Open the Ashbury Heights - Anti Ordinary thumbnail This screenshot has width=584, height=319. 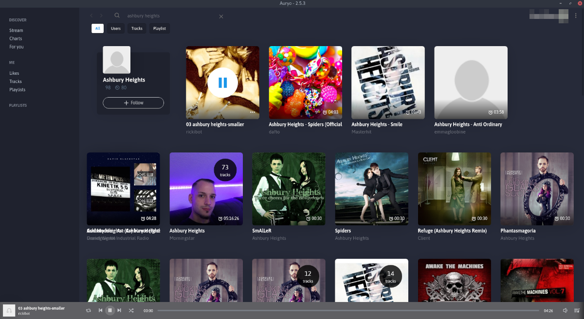pos(471,83)
